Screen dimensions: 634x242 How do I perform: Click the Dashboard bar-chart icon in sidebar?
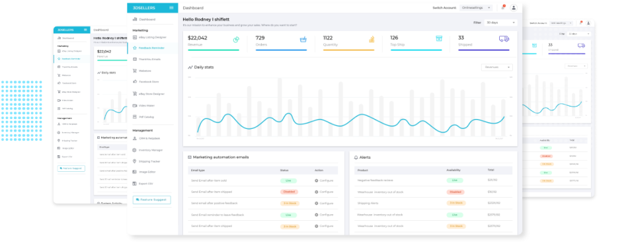point(135,19)
